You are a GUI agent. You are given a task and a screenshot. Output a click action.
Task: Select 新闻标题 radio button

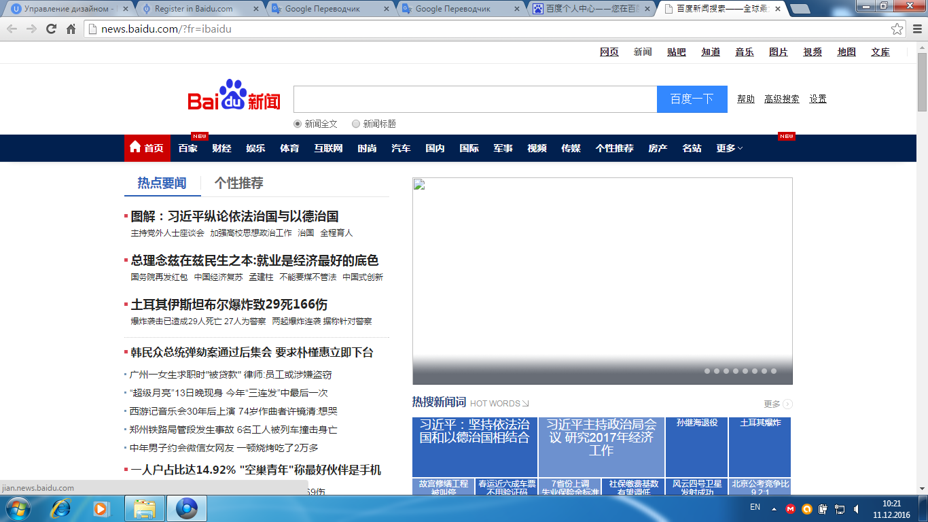click(x=356, y=124)
